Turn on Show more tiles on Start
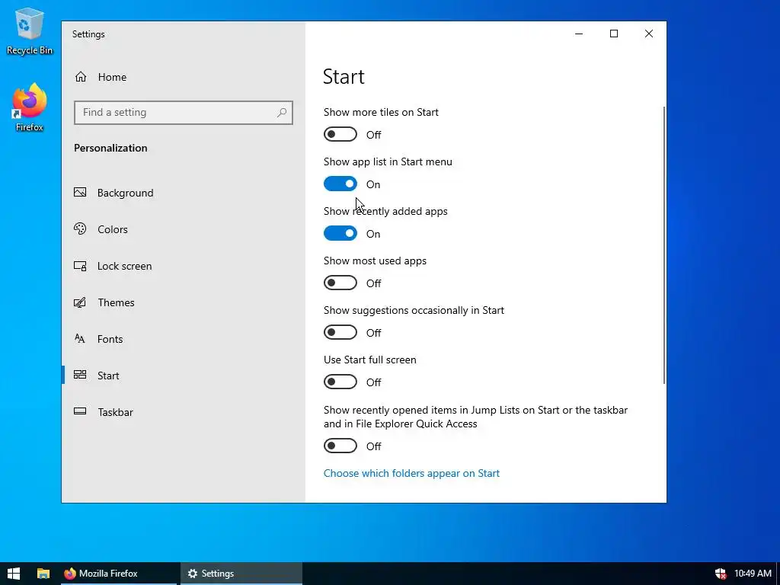This screenshot has width=780, height=585. [340, 134]
